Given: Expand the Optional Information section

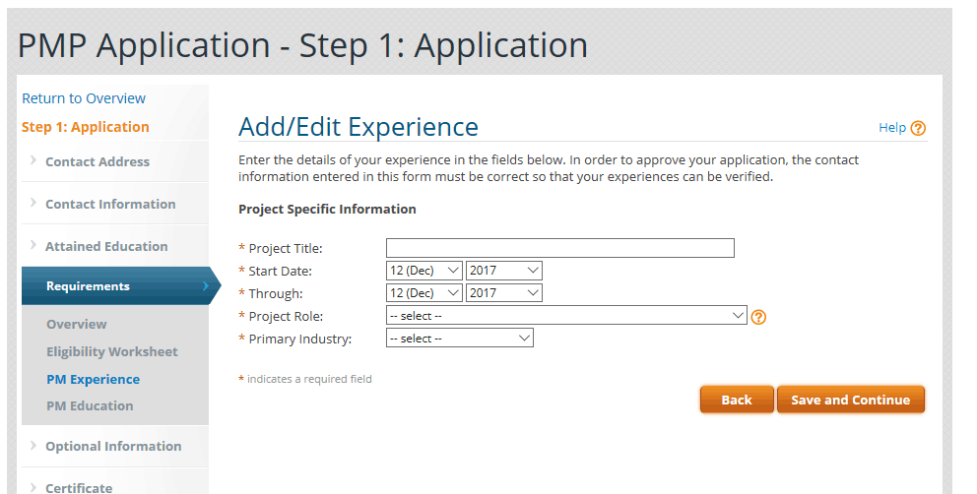Looking at the screenshot, I should (x=113, y=446).
